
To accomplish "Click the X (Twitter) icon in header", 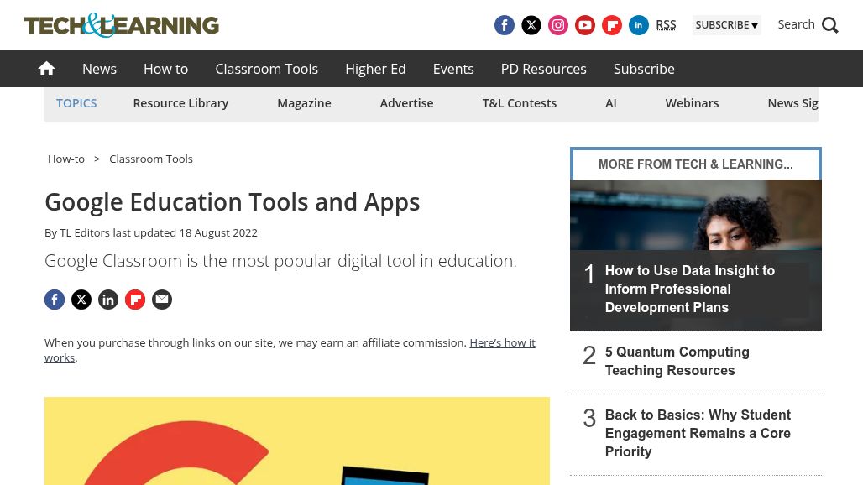I will 531,25.
